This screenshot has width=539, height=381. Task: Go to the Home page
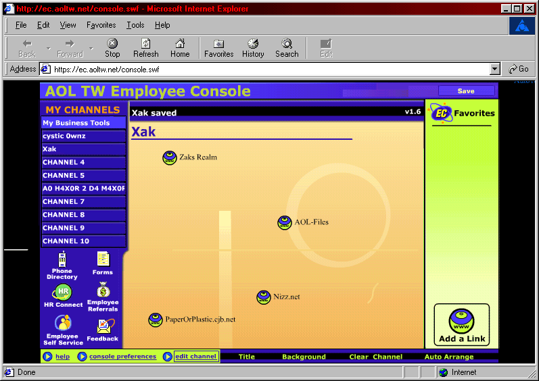180,48
